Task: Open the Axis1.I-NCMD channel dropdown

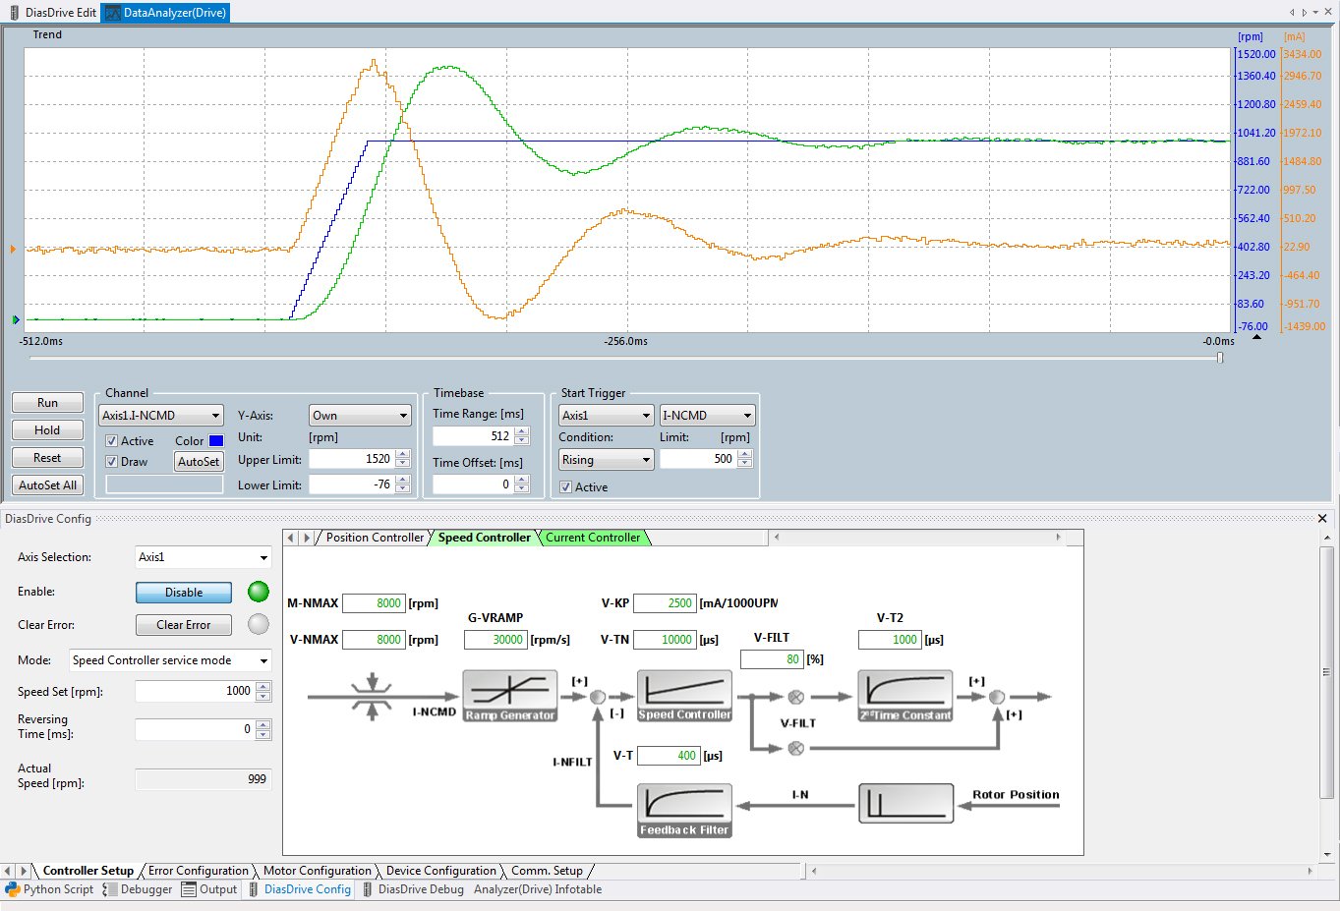Action: [x=161, y=416]
